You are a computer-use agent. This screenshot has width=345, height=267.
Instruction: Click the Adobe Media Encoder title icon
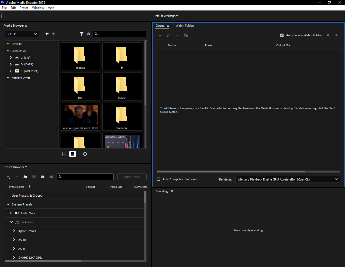pos(3,2)
